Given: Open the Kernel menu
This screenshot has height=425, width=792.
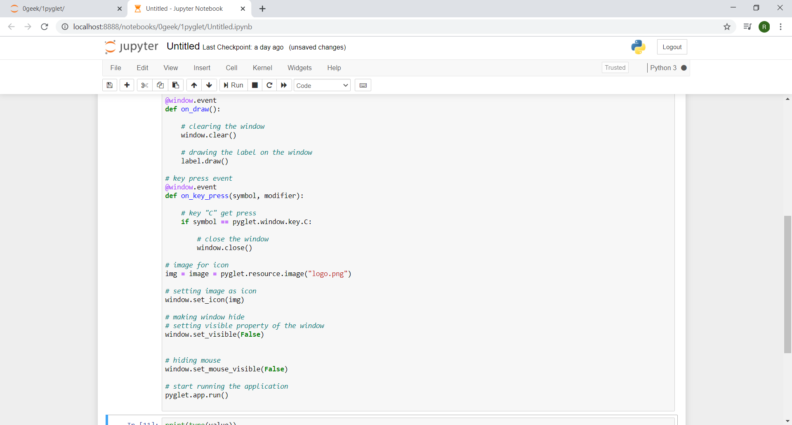Looking at the screenshot, I should coord(262,68).
